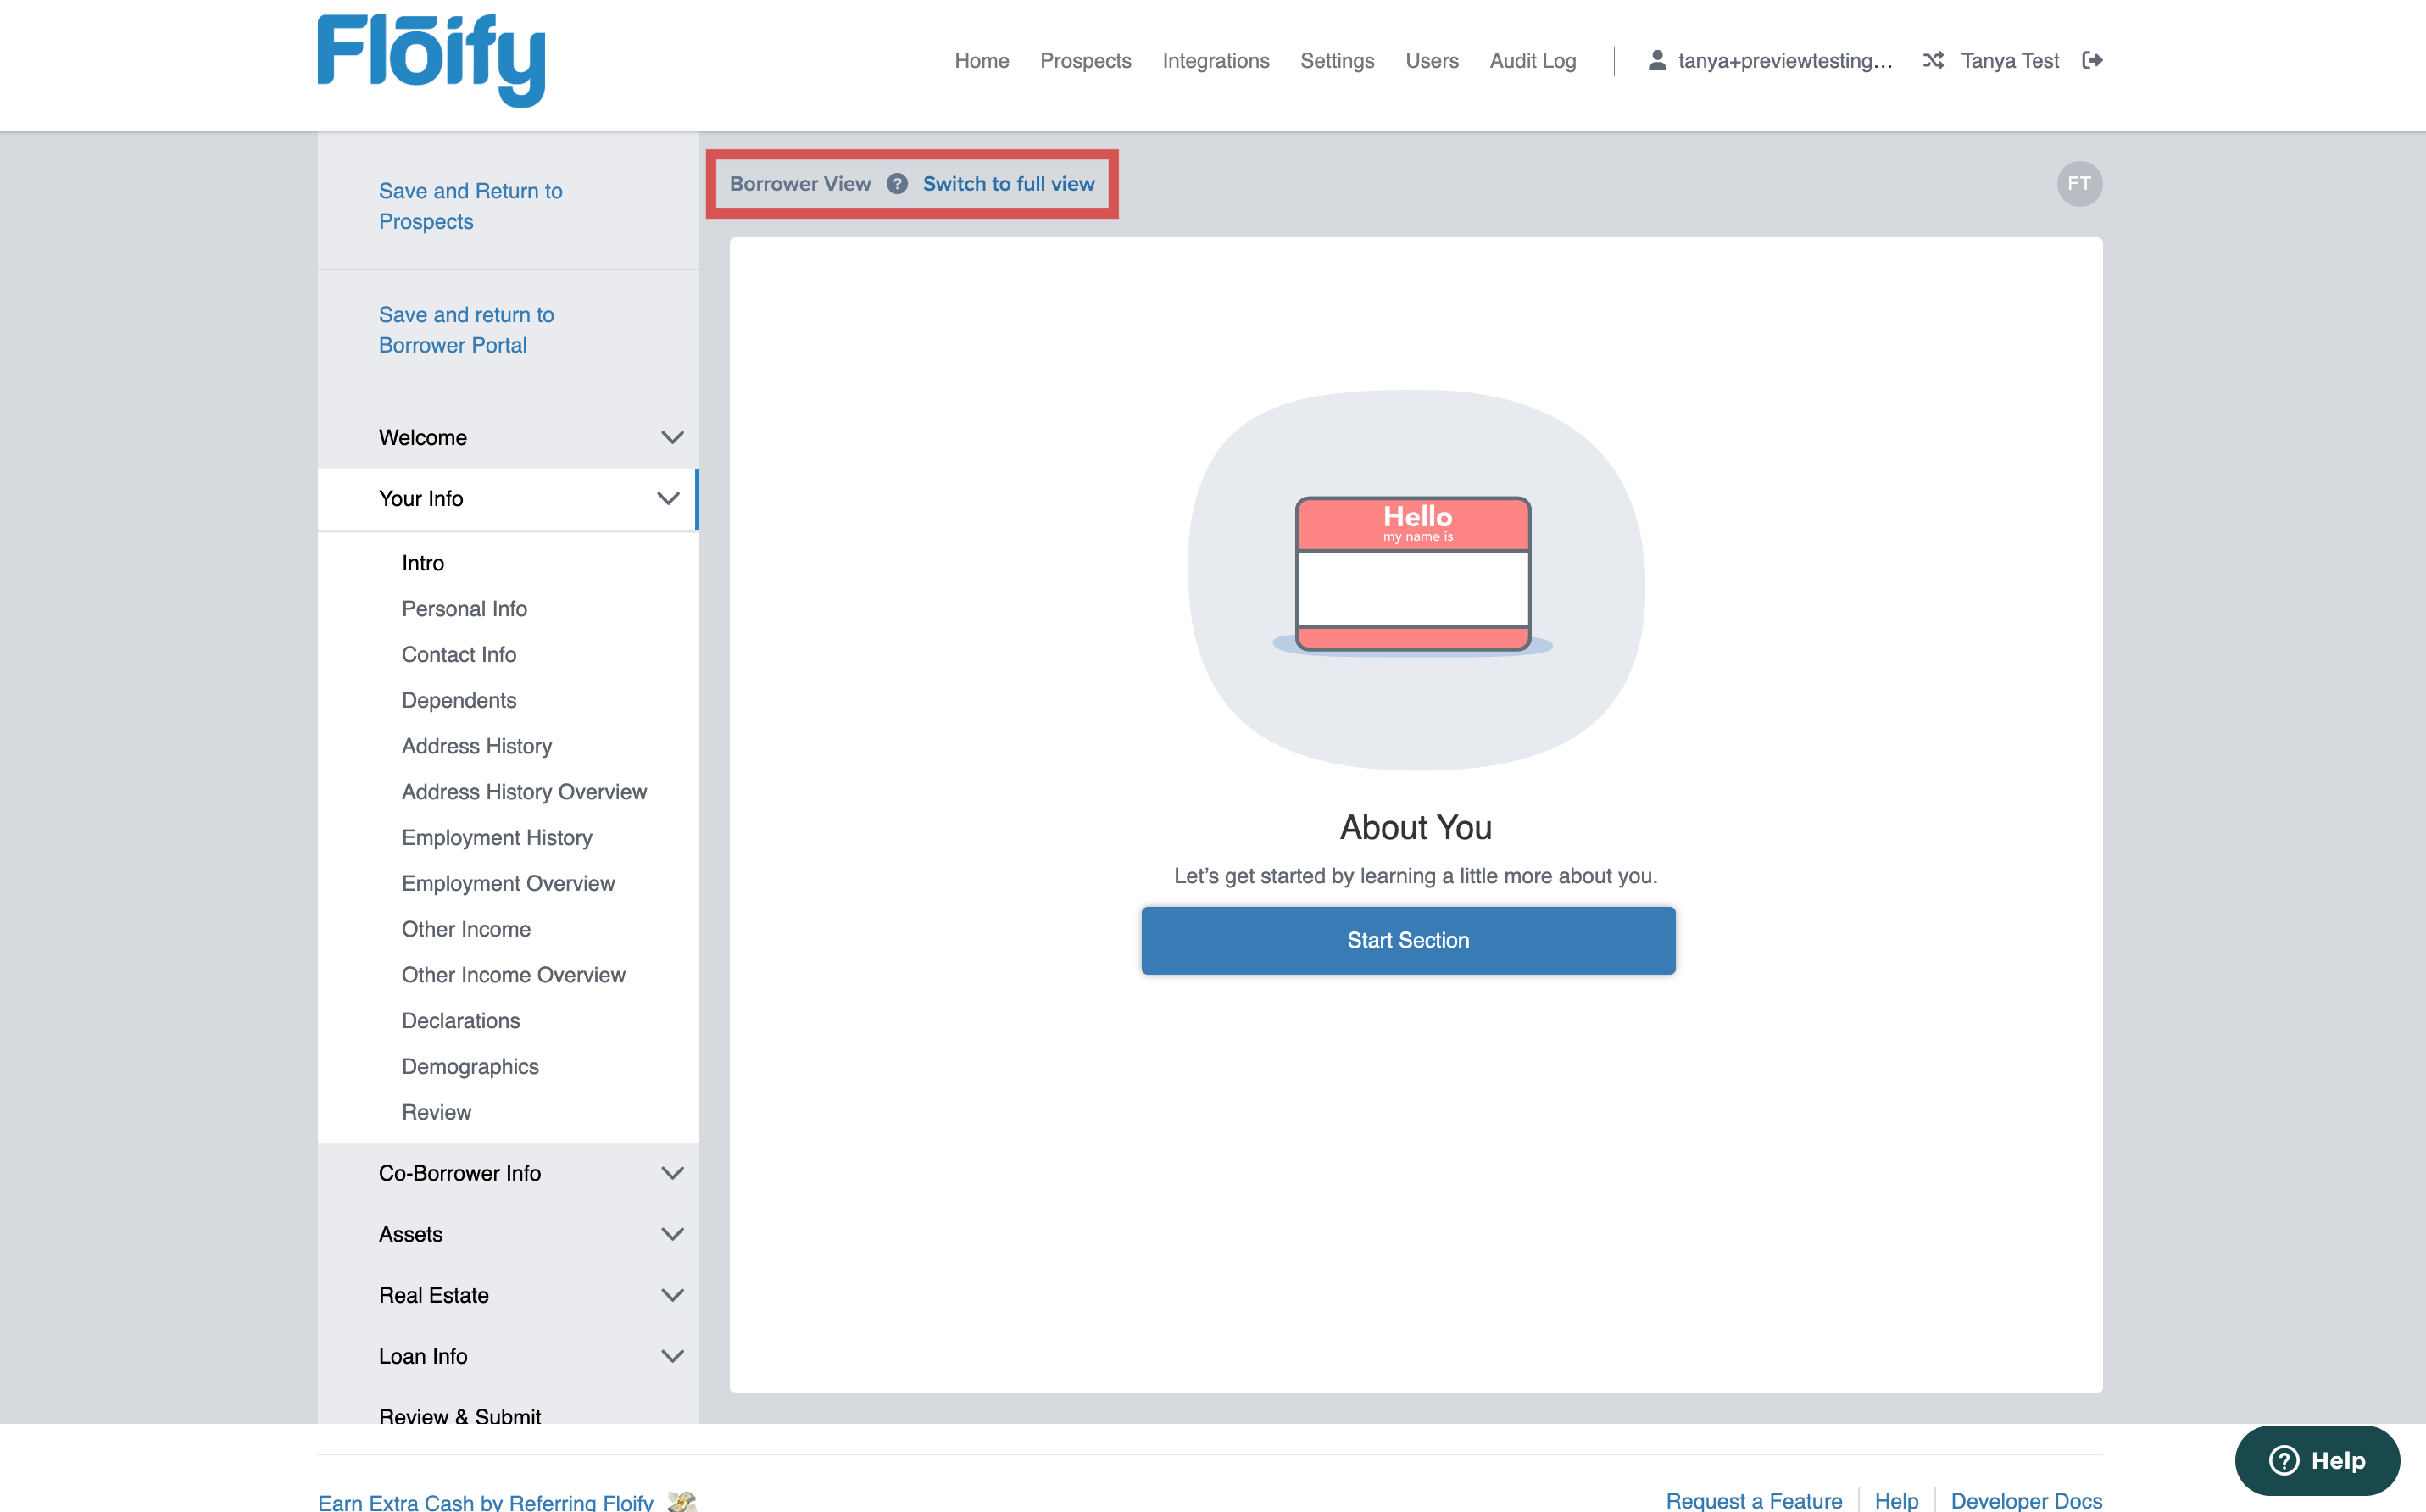Expand the Real Estate section
This screenshot has height=1512, width=2426.
click(x=672, y=1295)
